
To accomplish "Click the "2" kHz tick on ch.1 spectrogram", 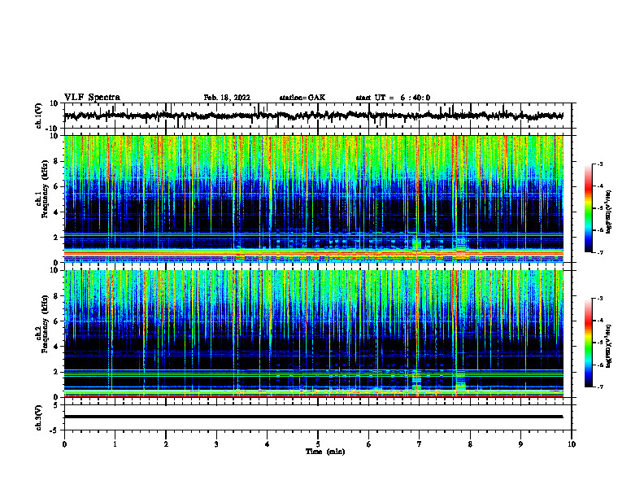I will [x=56, y=238].
